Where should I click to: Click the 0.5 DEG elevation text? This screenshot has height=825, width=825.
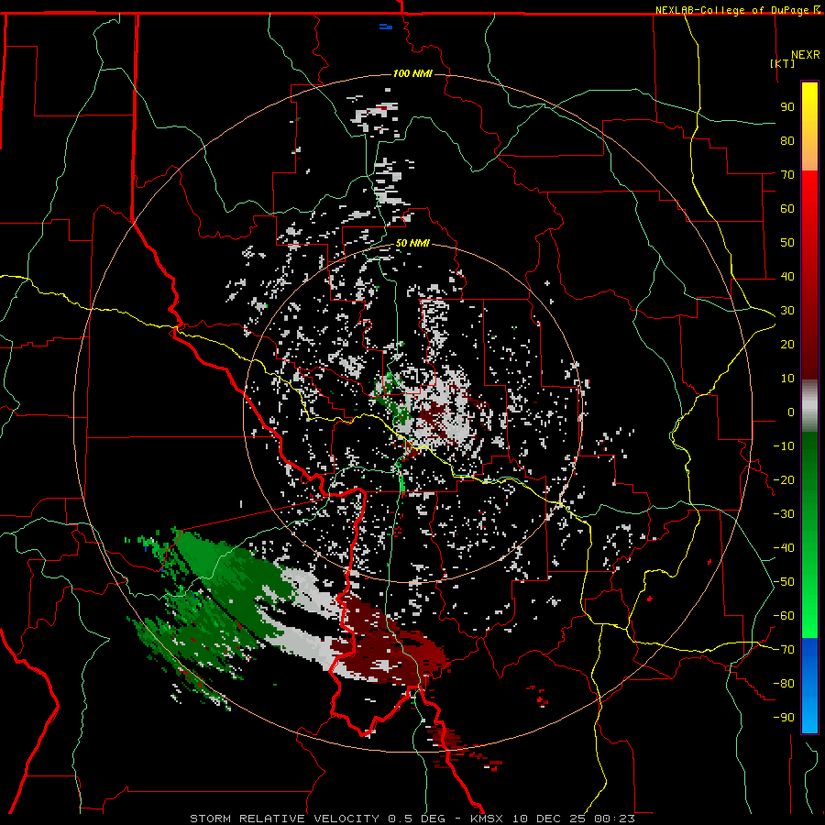(x=417, y=819)
